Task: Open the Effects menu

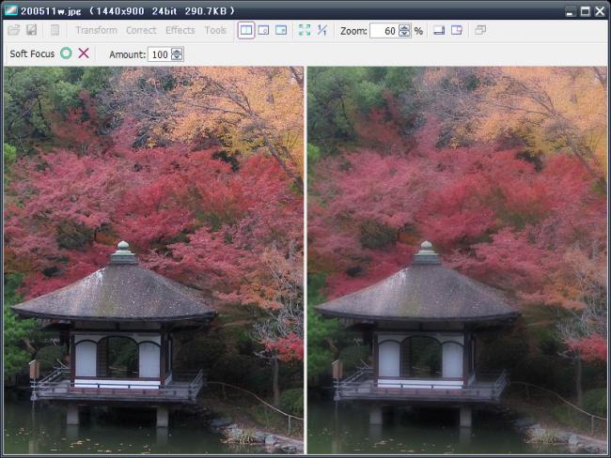Action: pyautogui.click(x=180, y=30)
